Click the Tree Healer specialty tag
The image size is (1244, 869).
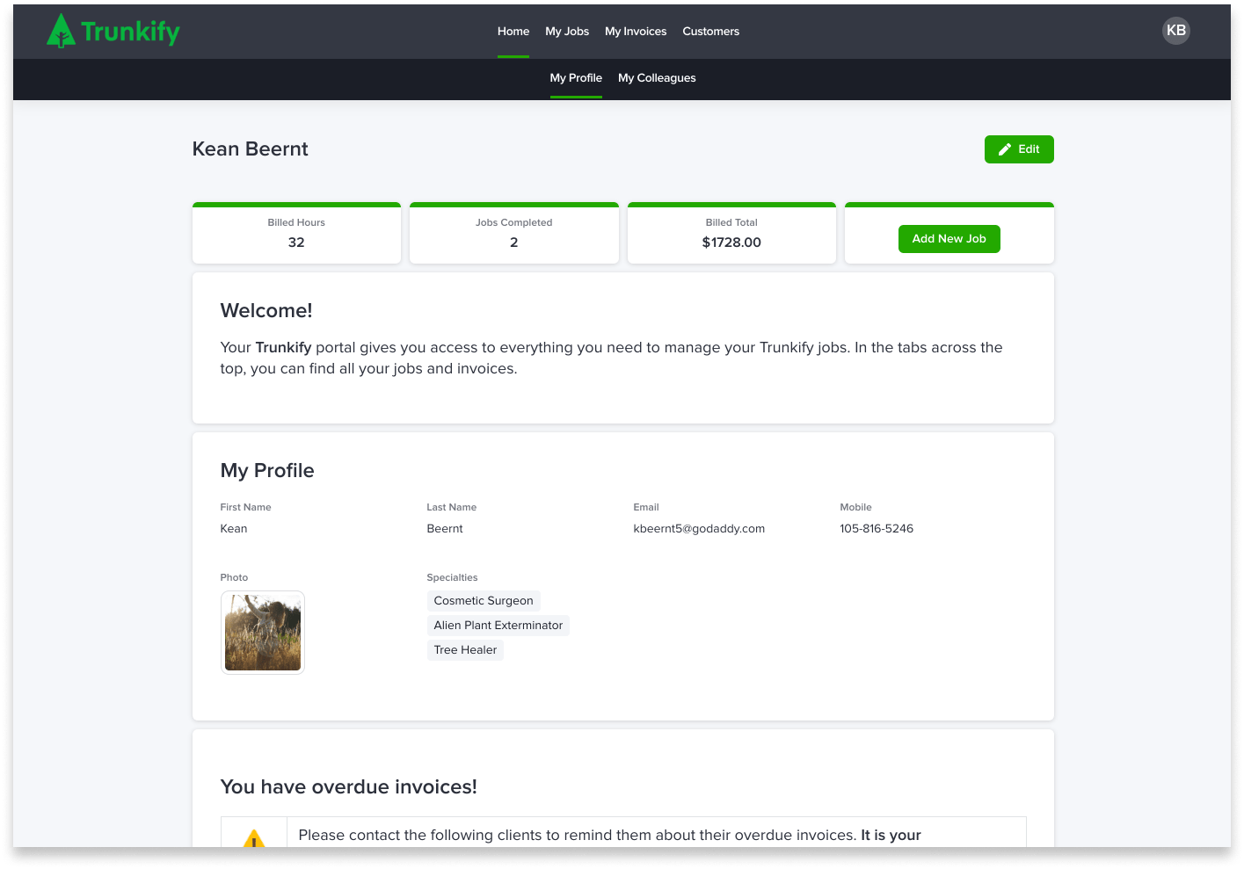click(465, 650)
